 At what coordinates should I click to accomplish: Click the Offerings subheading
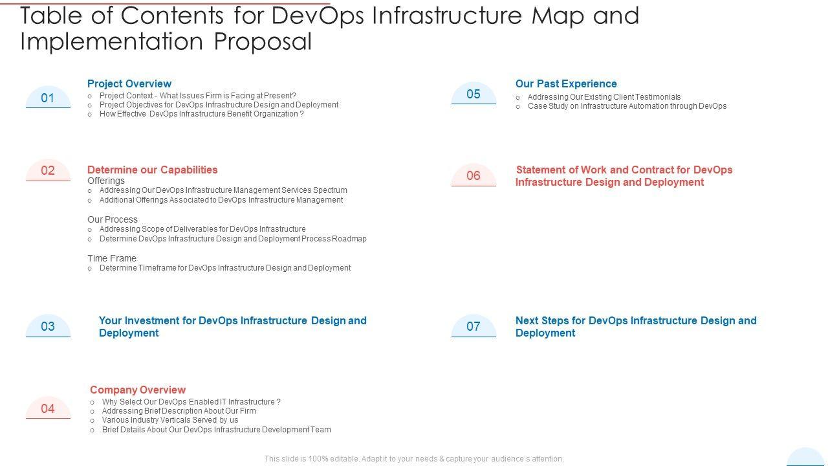106,181
